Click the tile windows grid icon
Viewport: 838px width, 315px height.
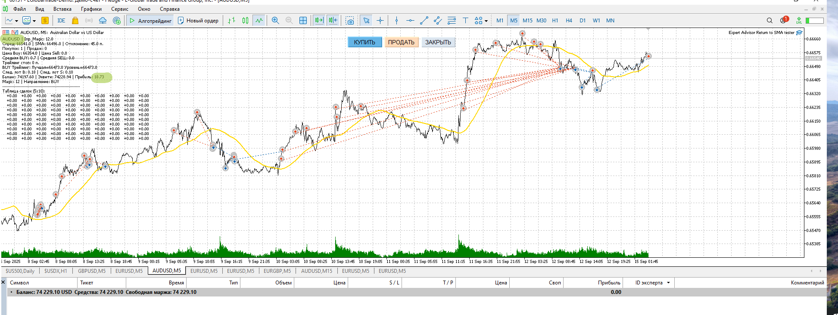click(x=303, y=21)
